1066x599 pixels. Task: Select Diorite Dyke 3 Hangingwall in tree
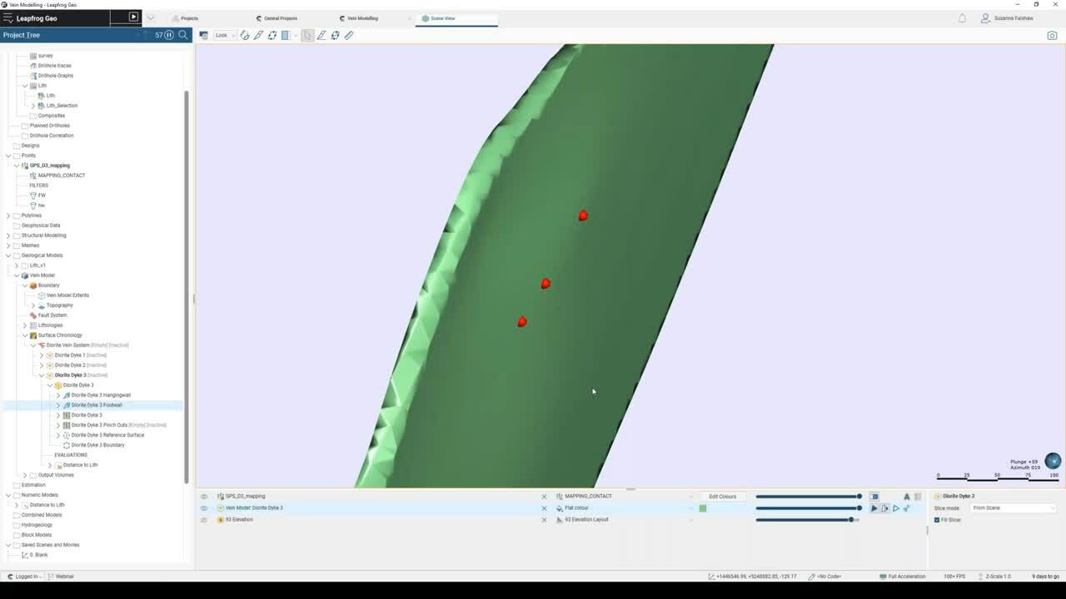[x=101, y=395]
